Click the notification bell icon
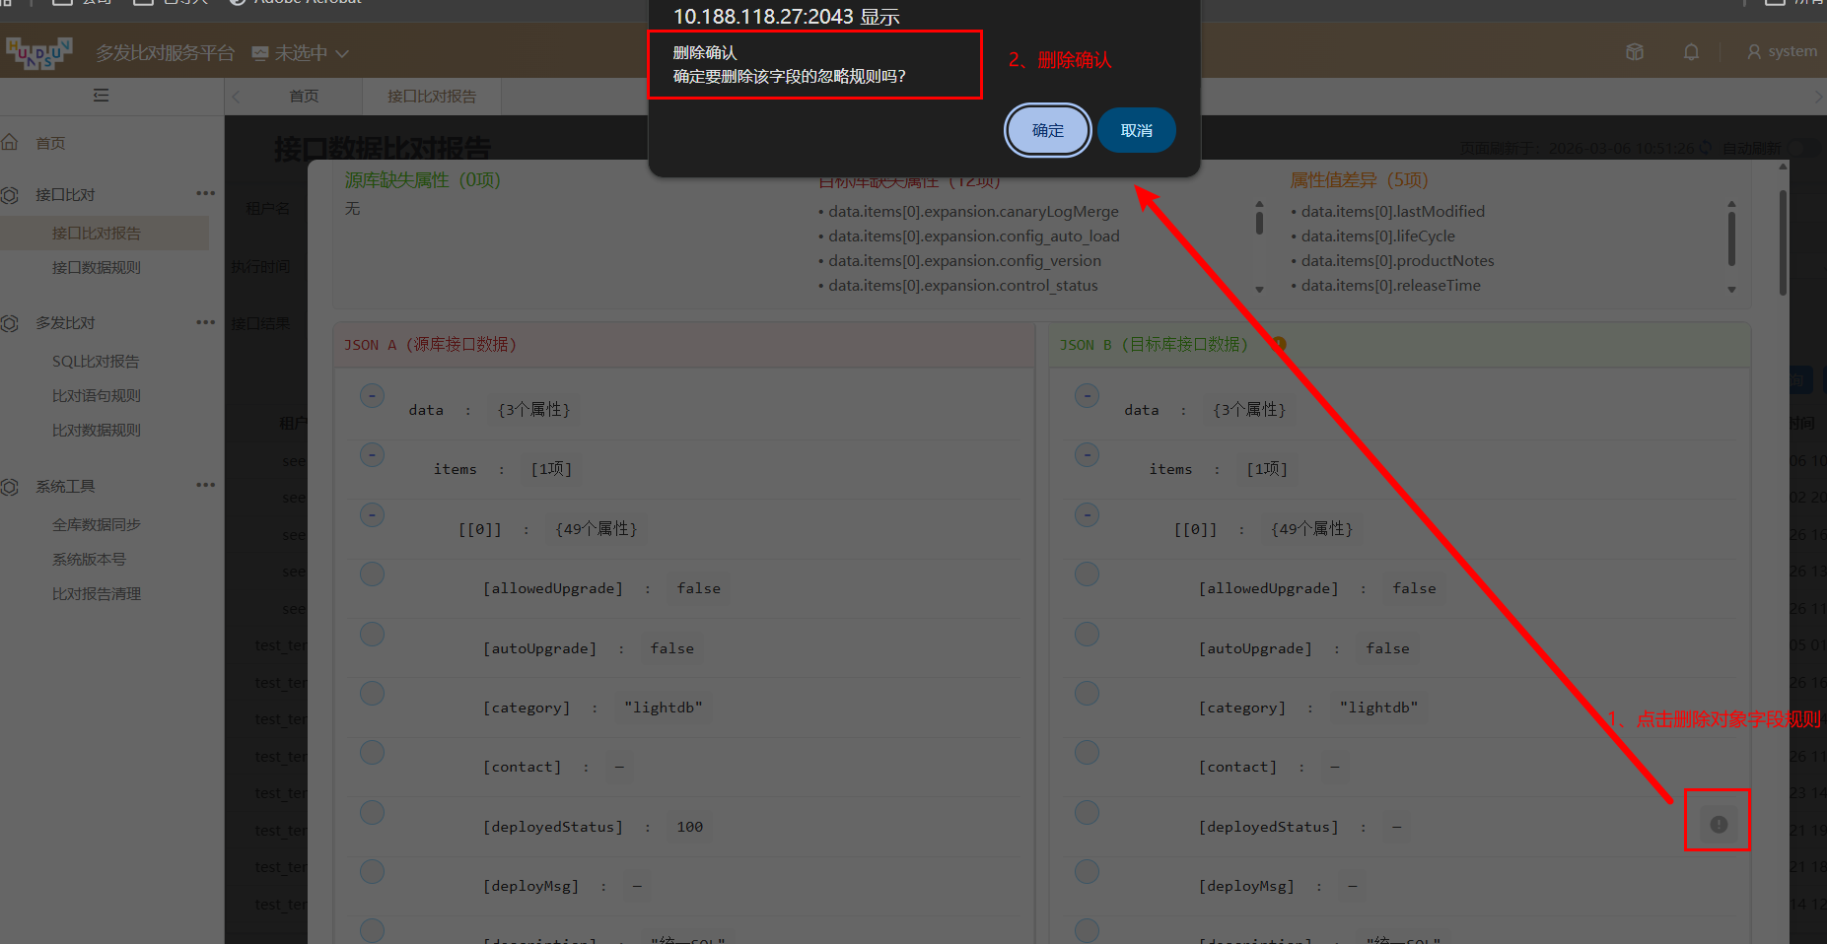 pyautogui.click(x=1691, y=52)
